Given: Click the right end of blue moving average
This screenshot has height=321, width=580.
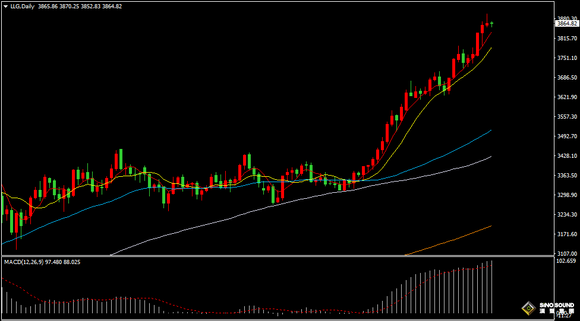Looking at the screenshot, I should pos(490,131).
